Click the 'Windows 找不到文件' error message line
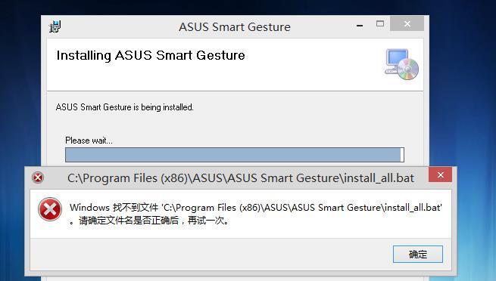This screenshot has height=281, width=496. point(256,208)
